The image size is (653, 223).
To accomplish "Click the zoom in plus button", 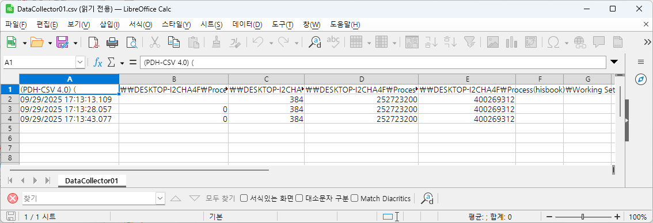I will 617,217.
